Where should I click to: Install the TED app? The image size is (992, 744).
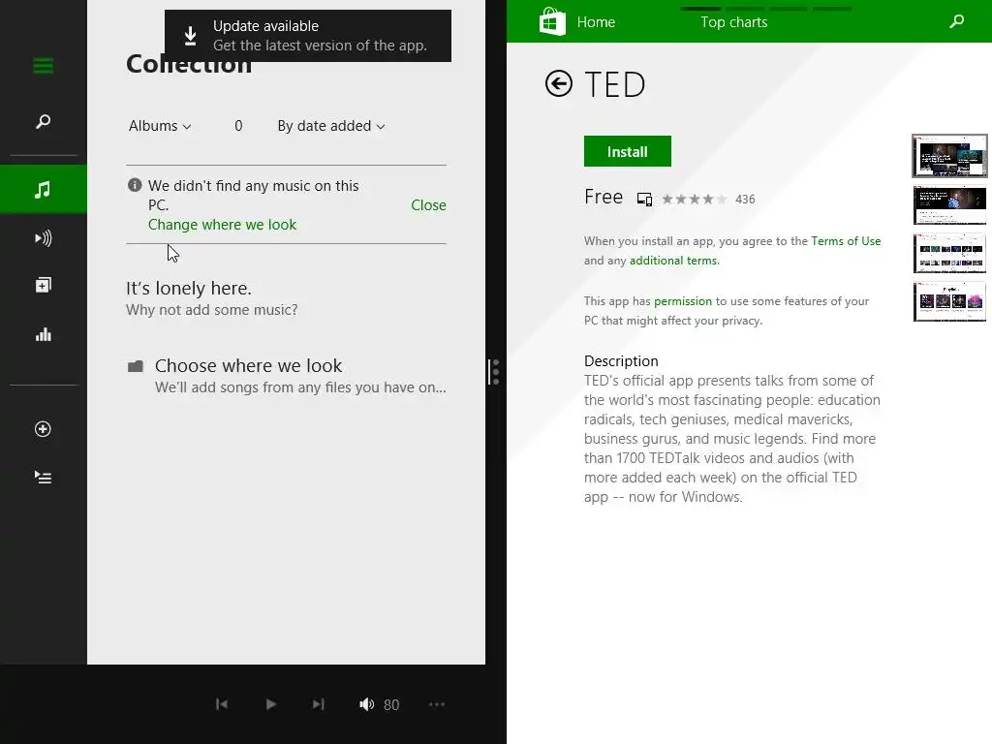coord(628,151)
